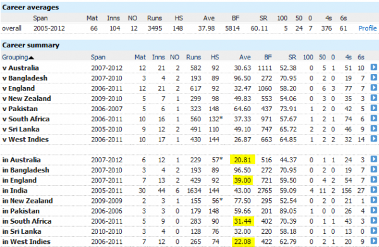
Task: Sort Career summary by Ave column header
Action: 245,57
